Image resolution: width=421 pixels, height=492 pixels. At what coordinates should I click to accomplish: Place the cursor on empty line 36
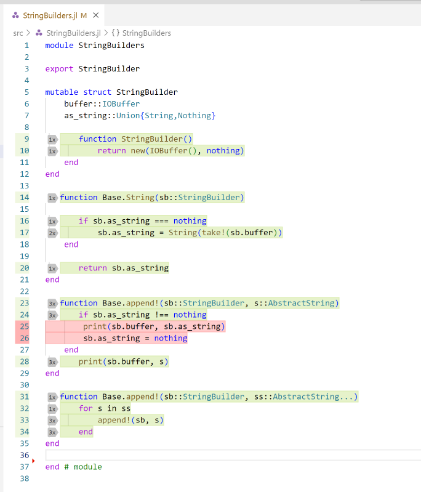click(185, 455)
